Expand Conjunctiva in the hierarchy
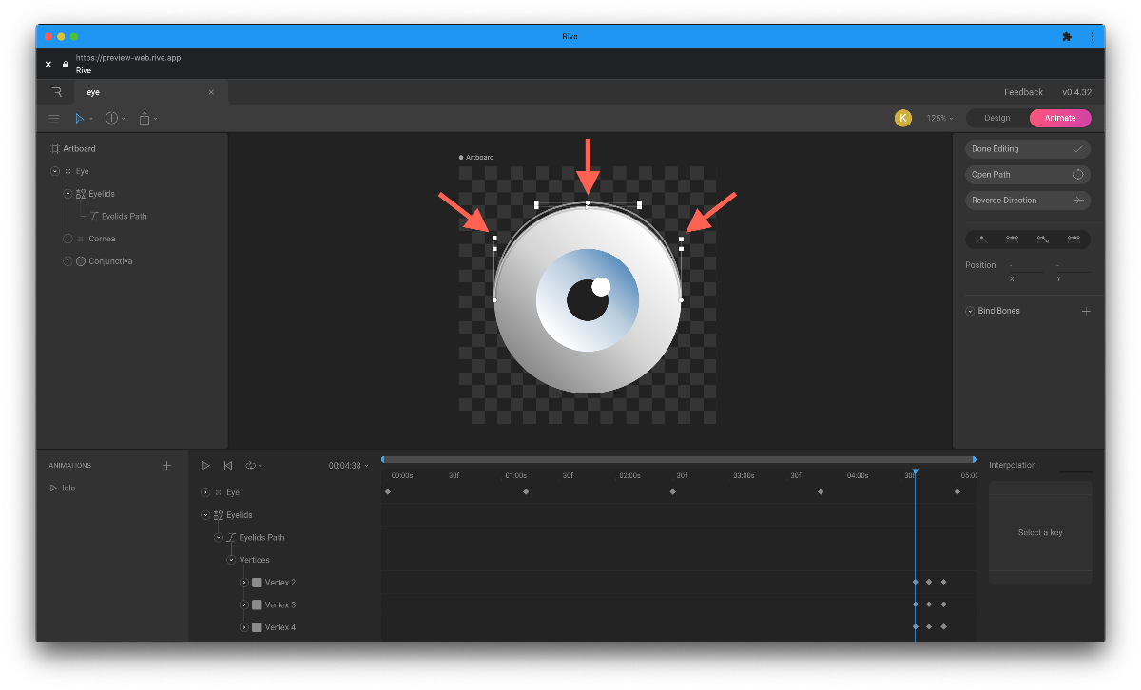Screen dimensions: 1141x690 tap(68, 261)
